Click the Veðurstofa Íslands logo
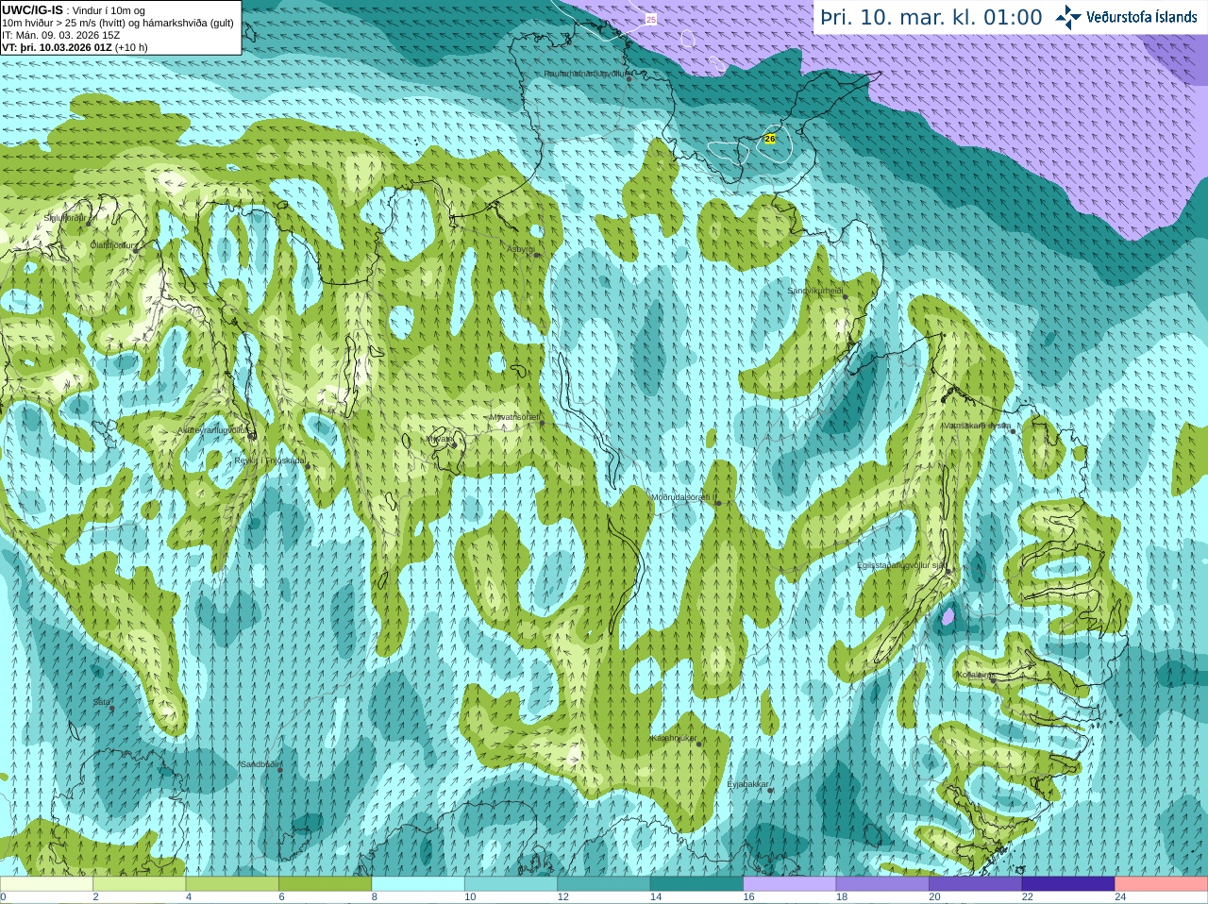 (1126, 17)
